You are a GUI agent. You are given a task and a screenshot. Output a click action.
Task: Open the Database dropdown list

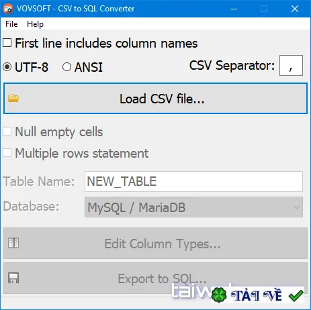[x=193, y=207]
